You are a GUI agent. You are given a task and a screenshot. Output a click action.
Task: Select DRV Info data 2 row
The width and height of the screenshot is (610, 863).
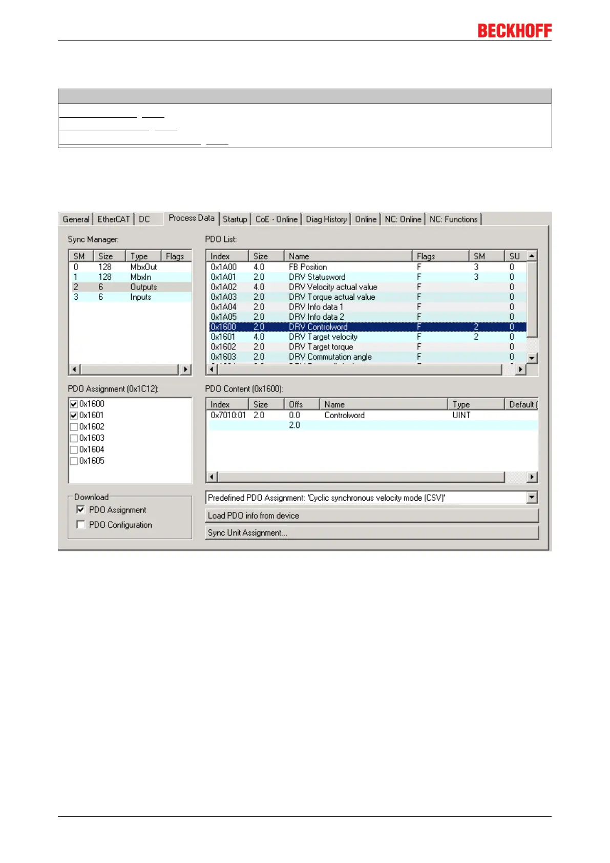(367, 317)
